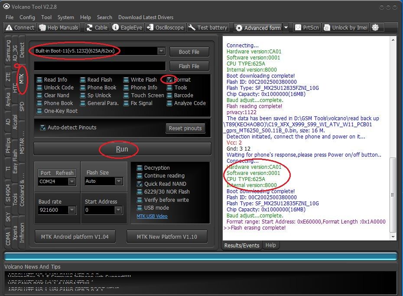This screenshot has height=296, width=403.
Task: Disable Auto-detect Pinouts checkbox
Action: [x=42, y=128]
